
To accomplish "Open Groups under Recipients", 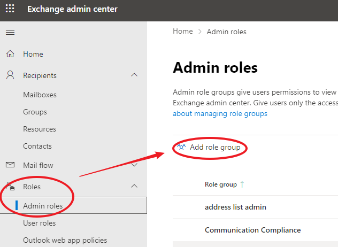I will coord(35,112).
